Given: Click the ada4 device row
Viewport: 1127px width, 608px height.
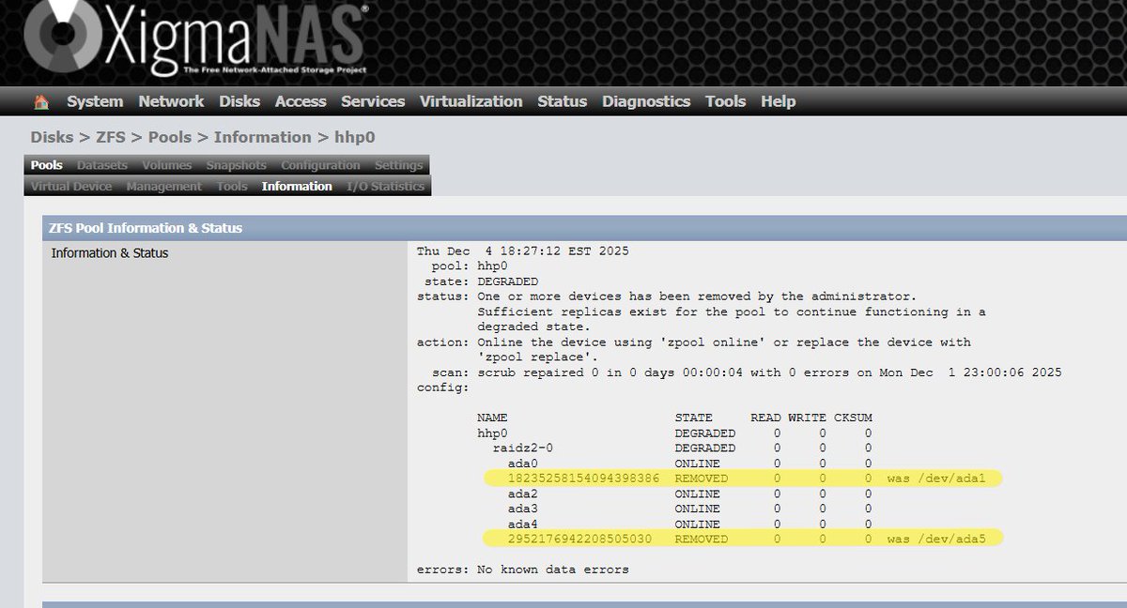Looking at the screenshot, I should click(x=689, y=524).
